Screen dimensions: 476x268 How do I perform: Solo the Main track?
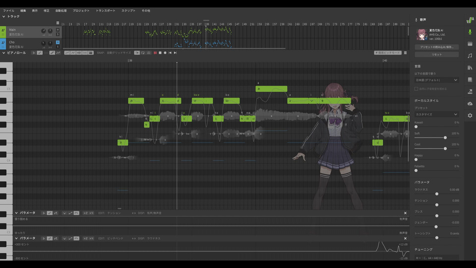click(x=58, y=34)
